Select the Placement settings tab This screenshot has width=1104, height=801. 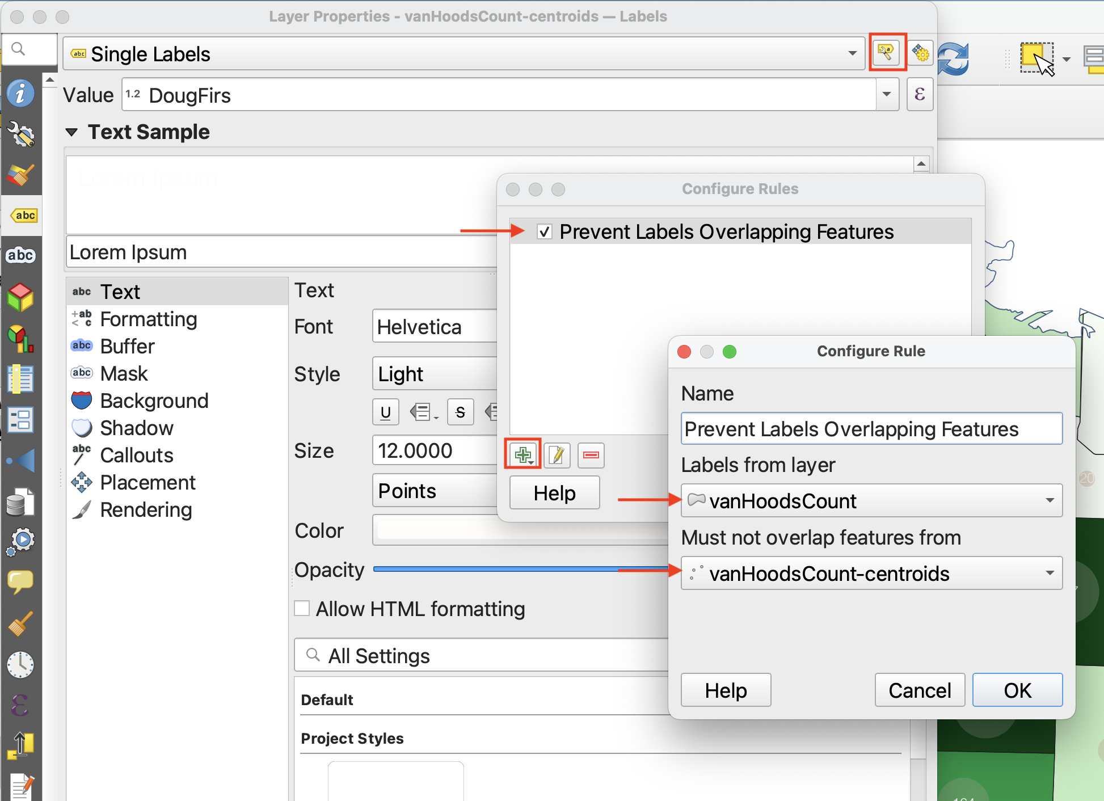click(x=148, y=482)
